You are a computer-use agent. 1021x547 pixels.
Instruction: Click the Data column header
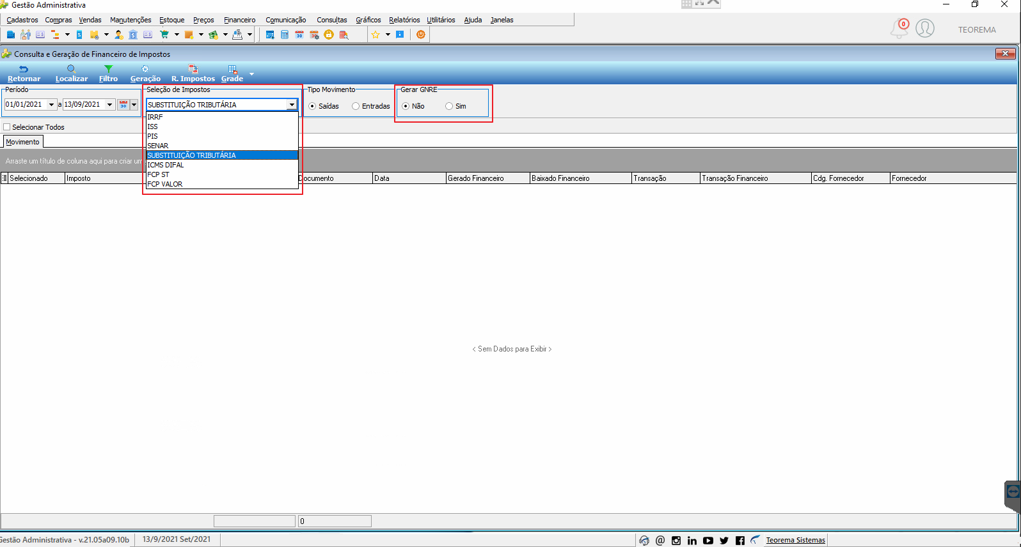coord(409,178)
